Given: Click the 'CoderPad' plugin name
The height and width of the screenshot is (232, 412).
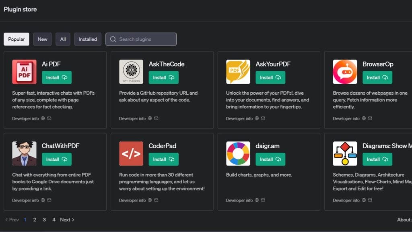Looking at the screenshot, I should tap(163, 146).
